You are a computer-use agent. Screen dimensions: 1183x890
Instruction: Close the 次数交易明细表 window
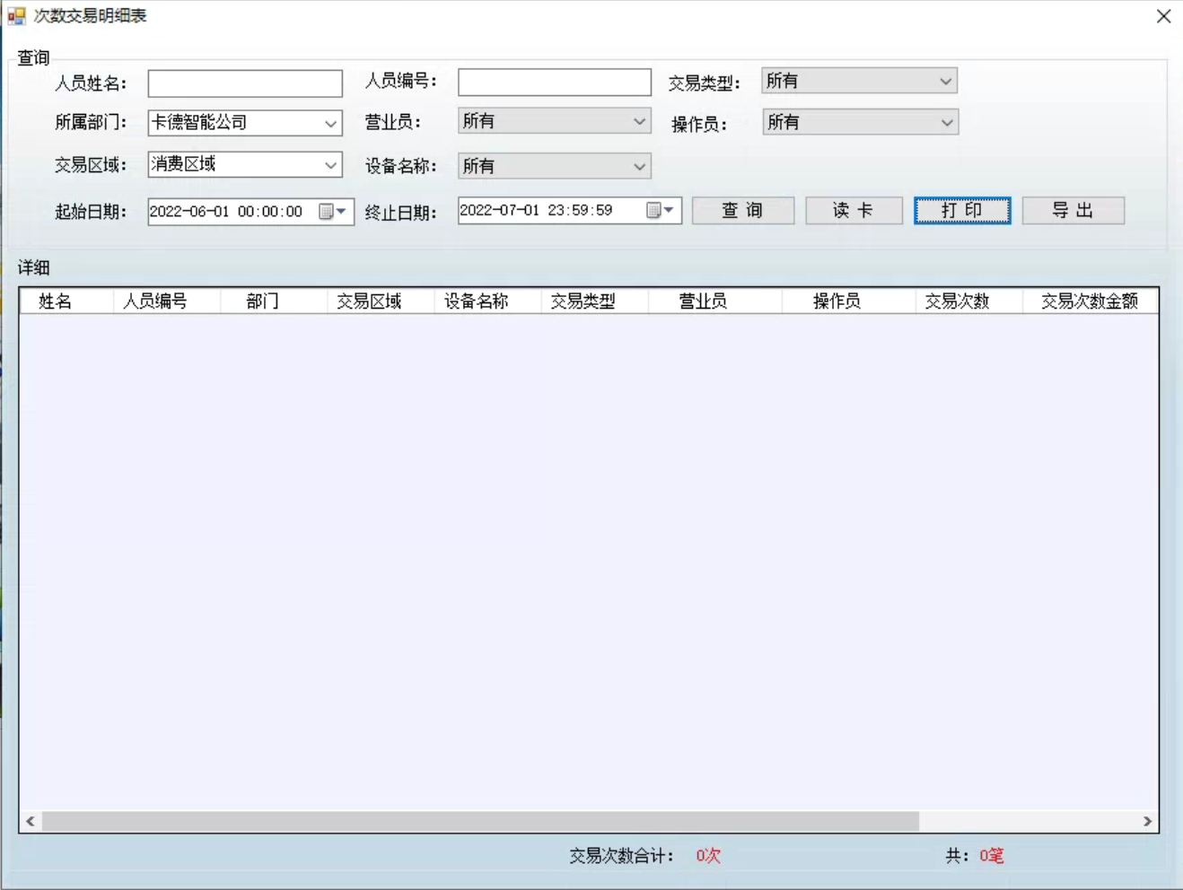[1163, 16]
